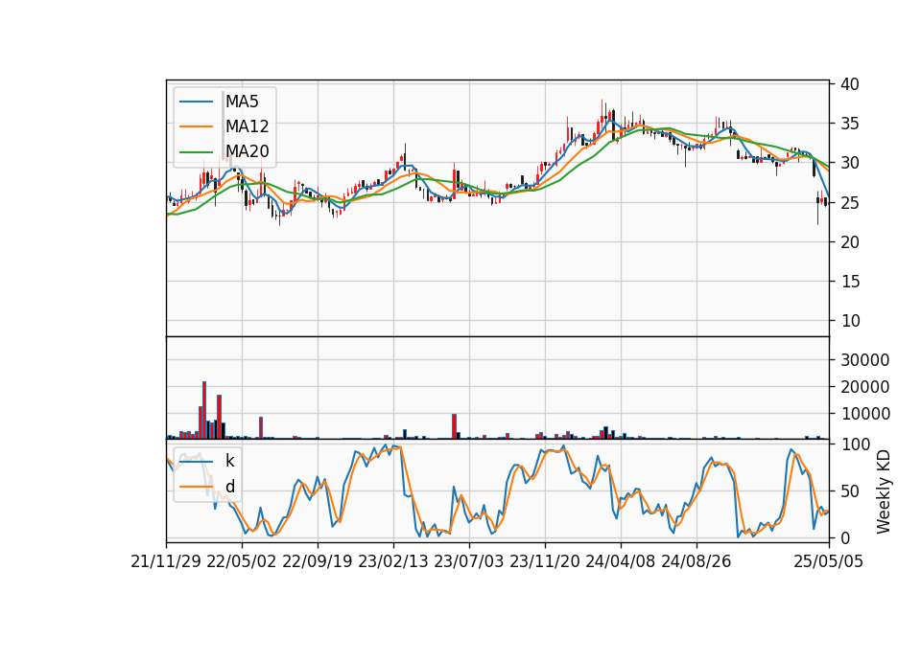Click the price axis value 40
Image resolution: width=921 pixels, height=661 pixels.
tap(849, 84)
